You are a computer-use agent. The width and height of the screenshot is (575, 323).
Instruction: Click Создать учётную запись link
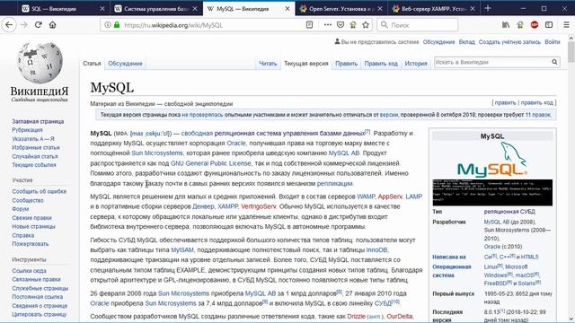[509, 42]
